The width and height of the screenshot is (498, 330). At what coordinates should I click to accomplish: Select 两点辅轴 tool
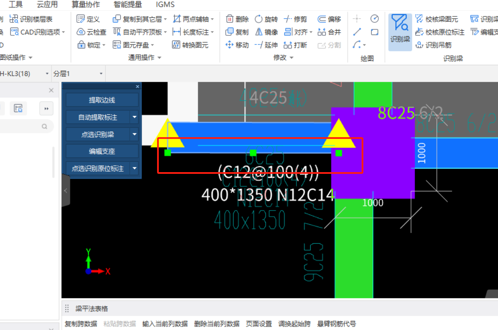pyautogui.click(x=193, y=19)
